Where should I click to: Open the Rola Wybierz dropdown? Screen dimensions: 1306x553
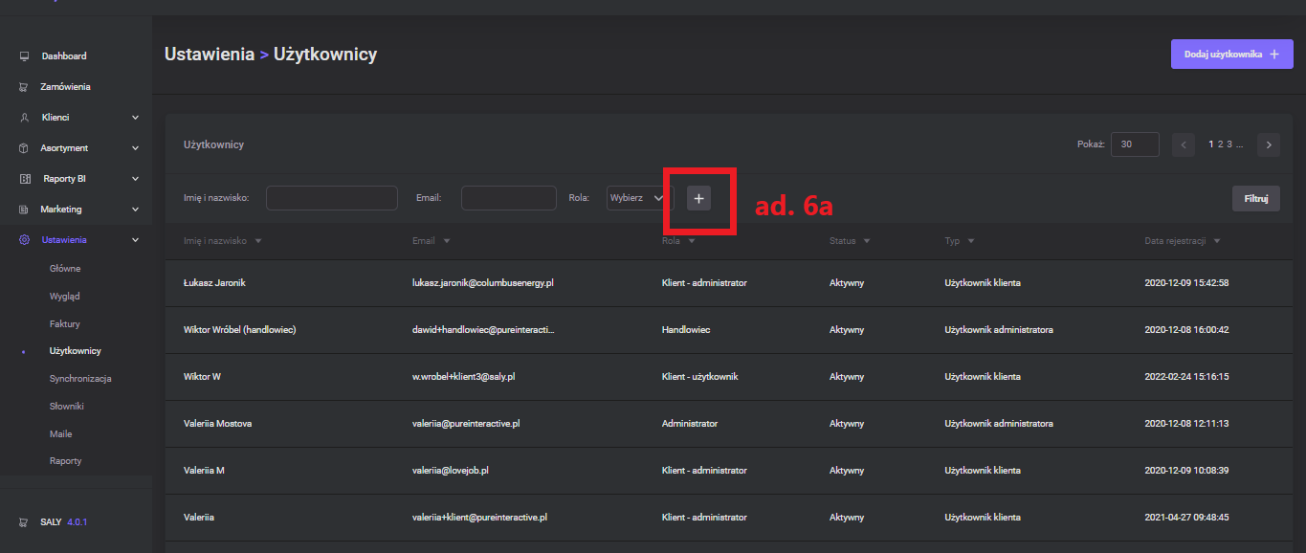(x=639, y=198)
